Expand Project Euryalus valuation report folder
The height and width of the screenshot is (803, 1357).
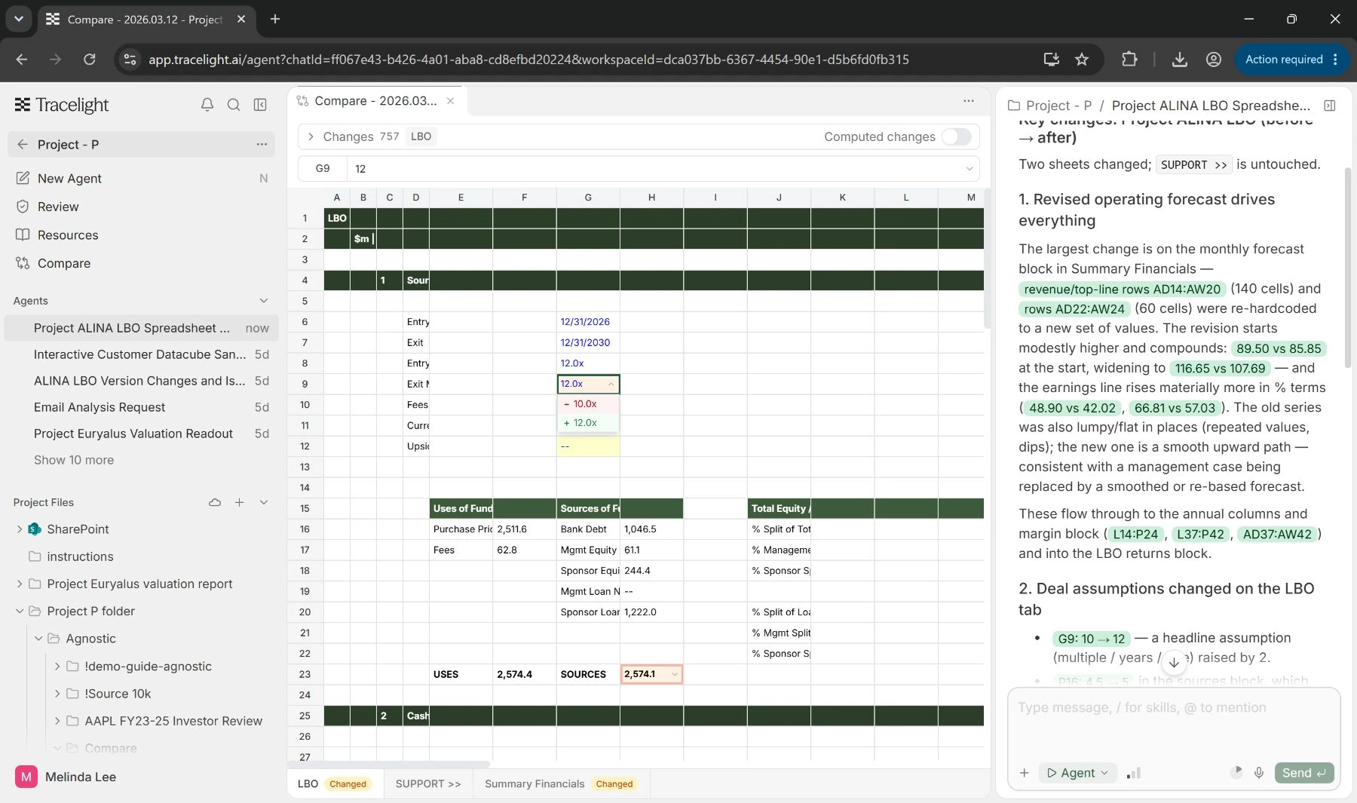20,584
